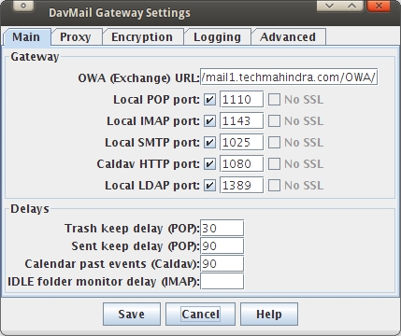
Task: Click the OWA (Exchange) URL field
Action: tap(289, 77)
